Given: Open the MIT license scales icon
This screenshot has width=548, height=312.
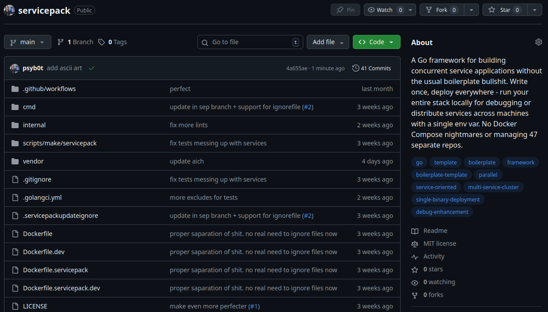Looking at the screenshot, I should (414, 244).
